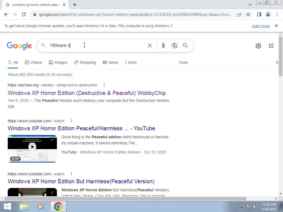Image resolution: width=283 pixels, height=212 pixels.
Task: Select the Chrome taskbar button
Action: click(x=58, y=206)
